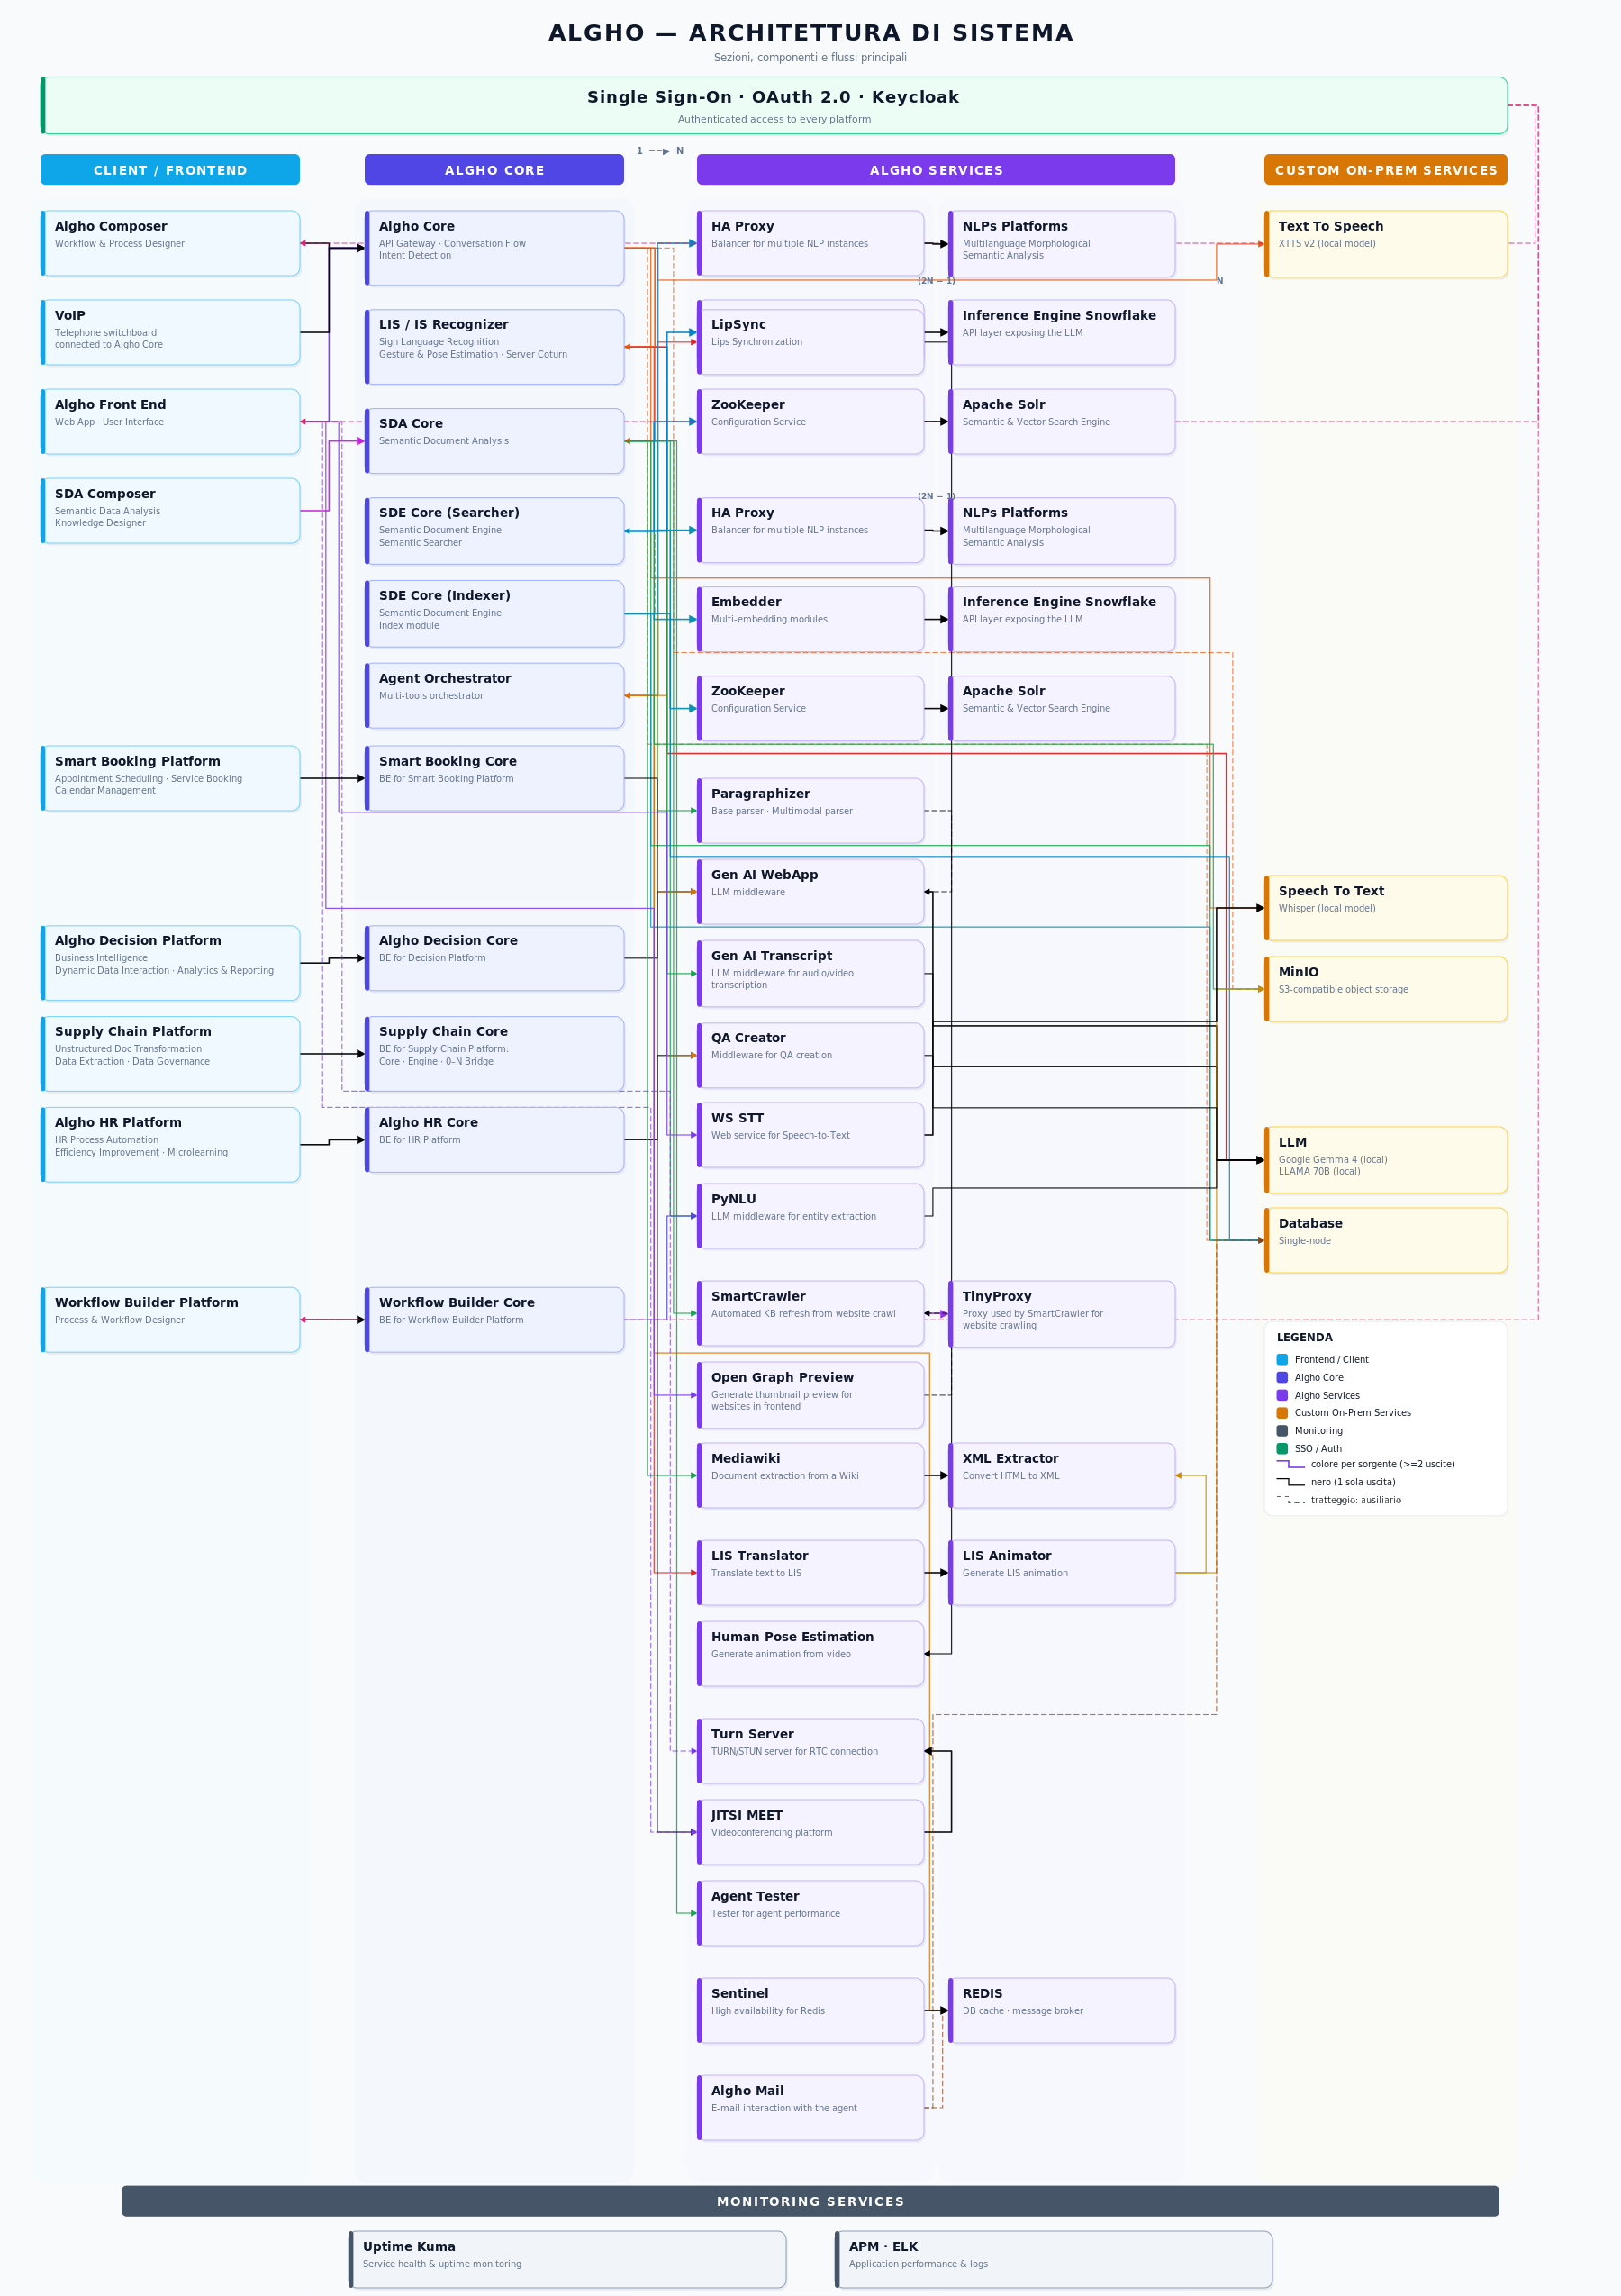Select the LLM Google Gemma card
Screen dimensions: 1621x2296
click(1386, 1160)
